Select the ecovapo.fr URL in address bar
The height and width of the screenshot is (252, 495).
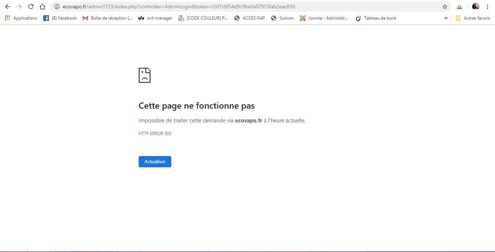tap(179, 7)
